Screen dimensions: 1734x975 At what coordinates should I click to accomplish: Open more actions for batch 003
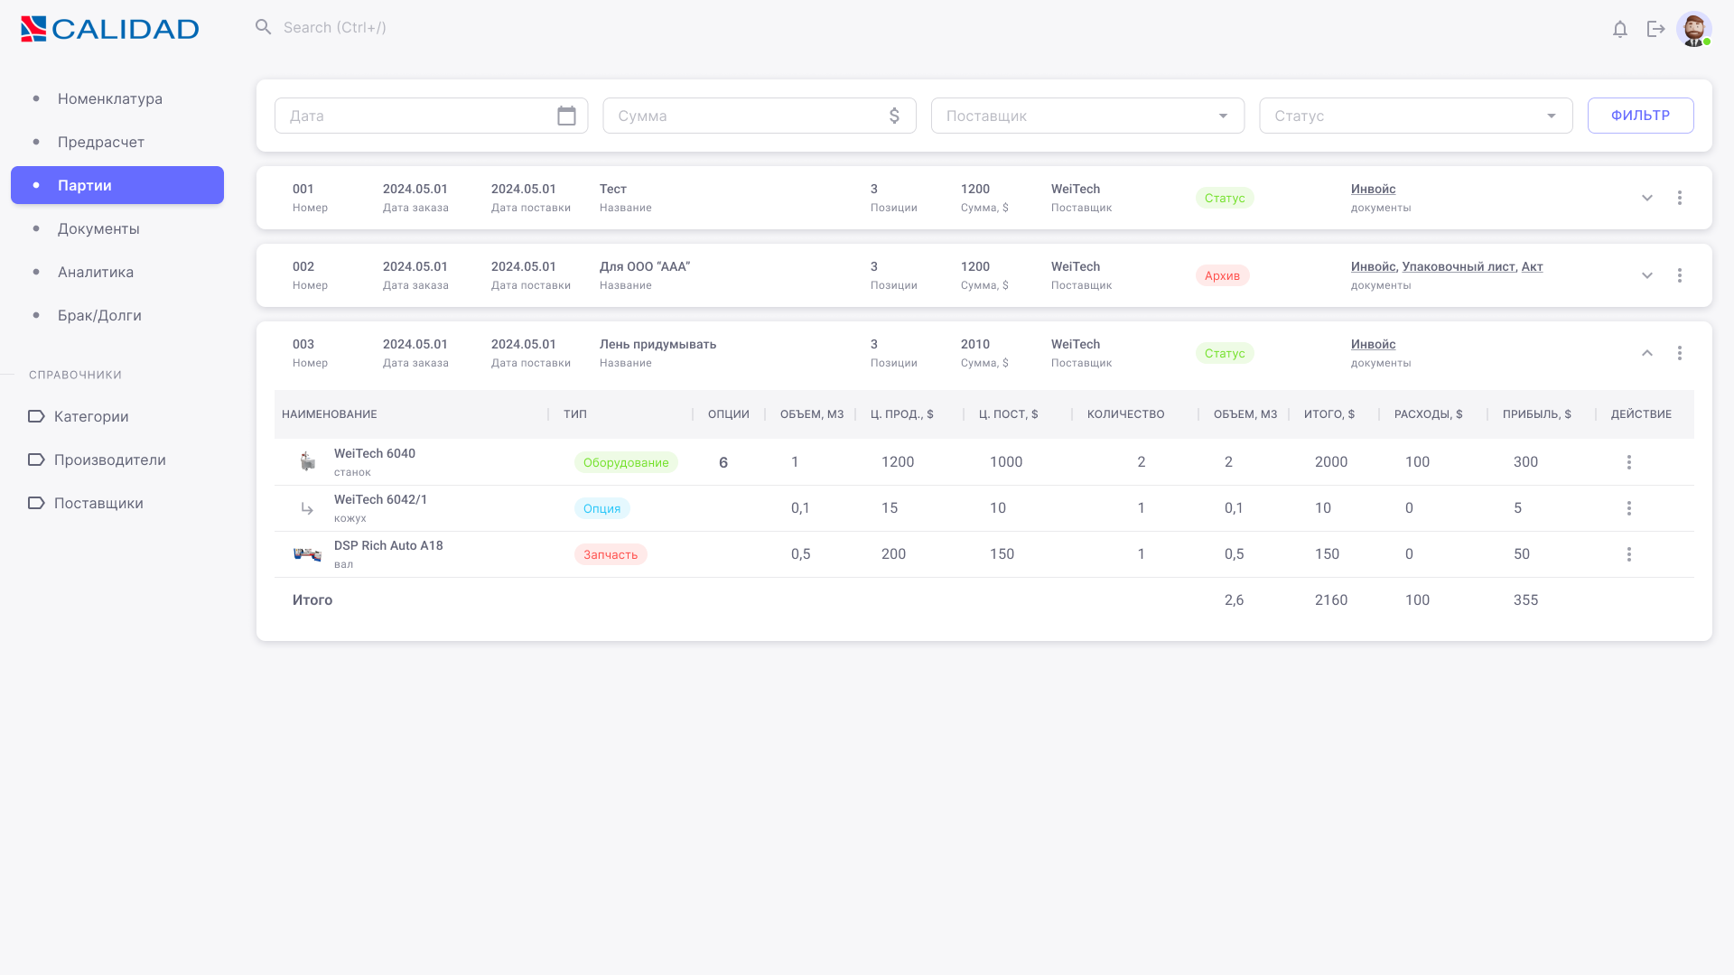[x=1680, y=353]
